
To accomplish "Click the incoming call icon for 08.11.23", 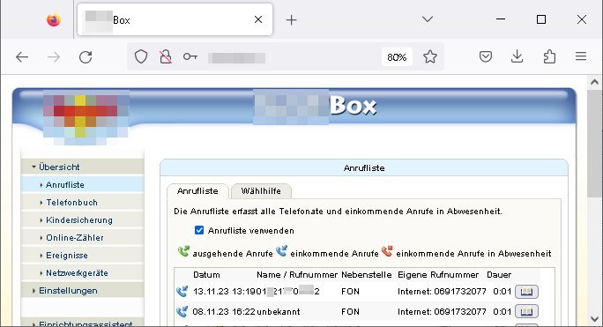I will click(182, 312).
